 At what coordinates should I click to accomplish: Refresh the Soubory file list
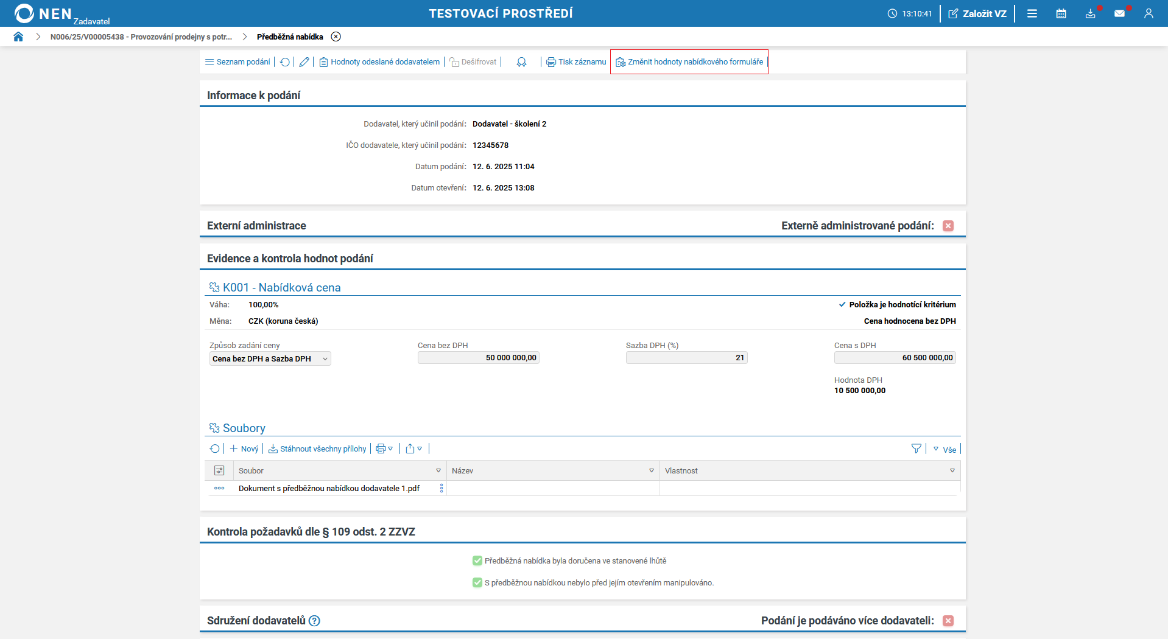pyautogui.click(x=214, y=449)
